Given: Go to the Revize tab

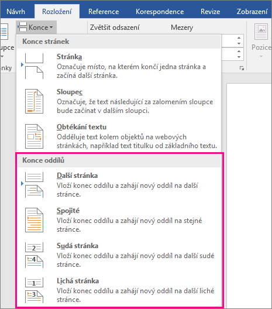Looking at the screenshot, I should pyautogui.click(x=210, y=12).
